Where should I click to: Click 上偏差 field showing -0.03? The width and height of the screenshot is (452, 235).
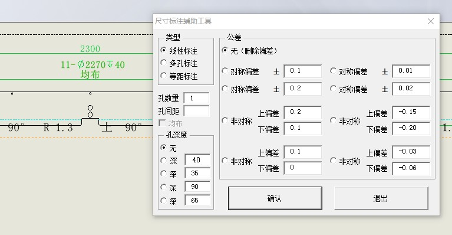(x=411, y=152)
